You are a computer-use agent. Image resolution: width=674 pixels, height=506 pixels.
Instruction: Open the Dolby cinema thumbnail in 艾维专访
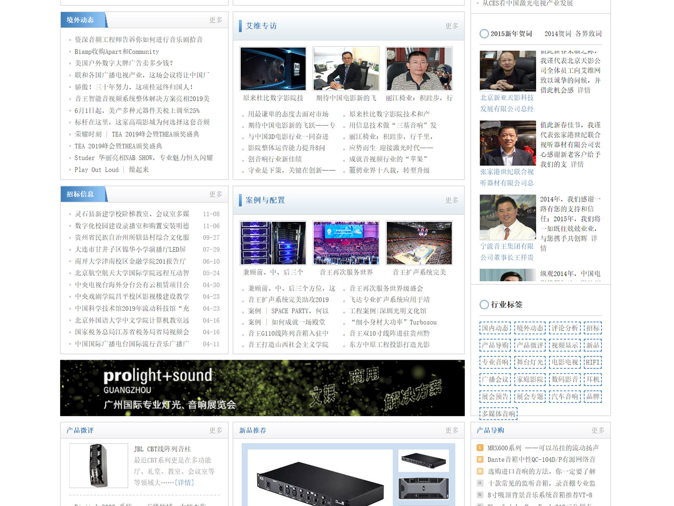tap(273, 69)
